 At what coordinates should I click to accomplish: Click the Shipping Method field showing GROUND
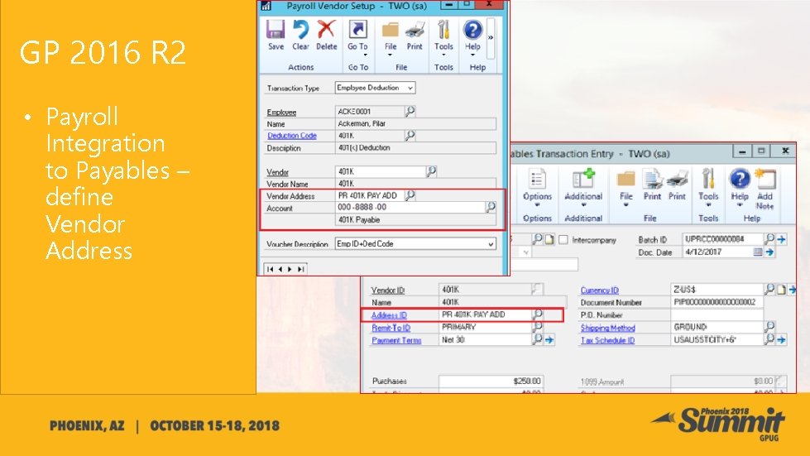coord(717,327)
